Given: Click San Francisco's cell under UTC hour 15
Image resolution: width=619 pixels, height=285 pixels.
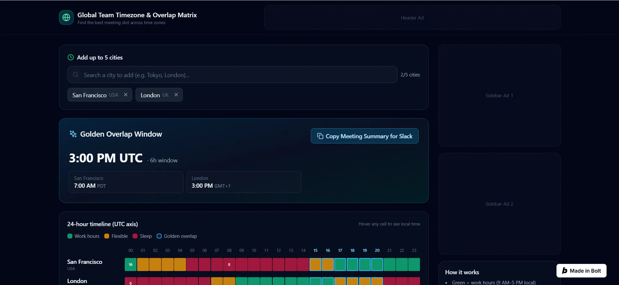Looking at the screenshot, I should pyautogui.click(x=315, y=265).
